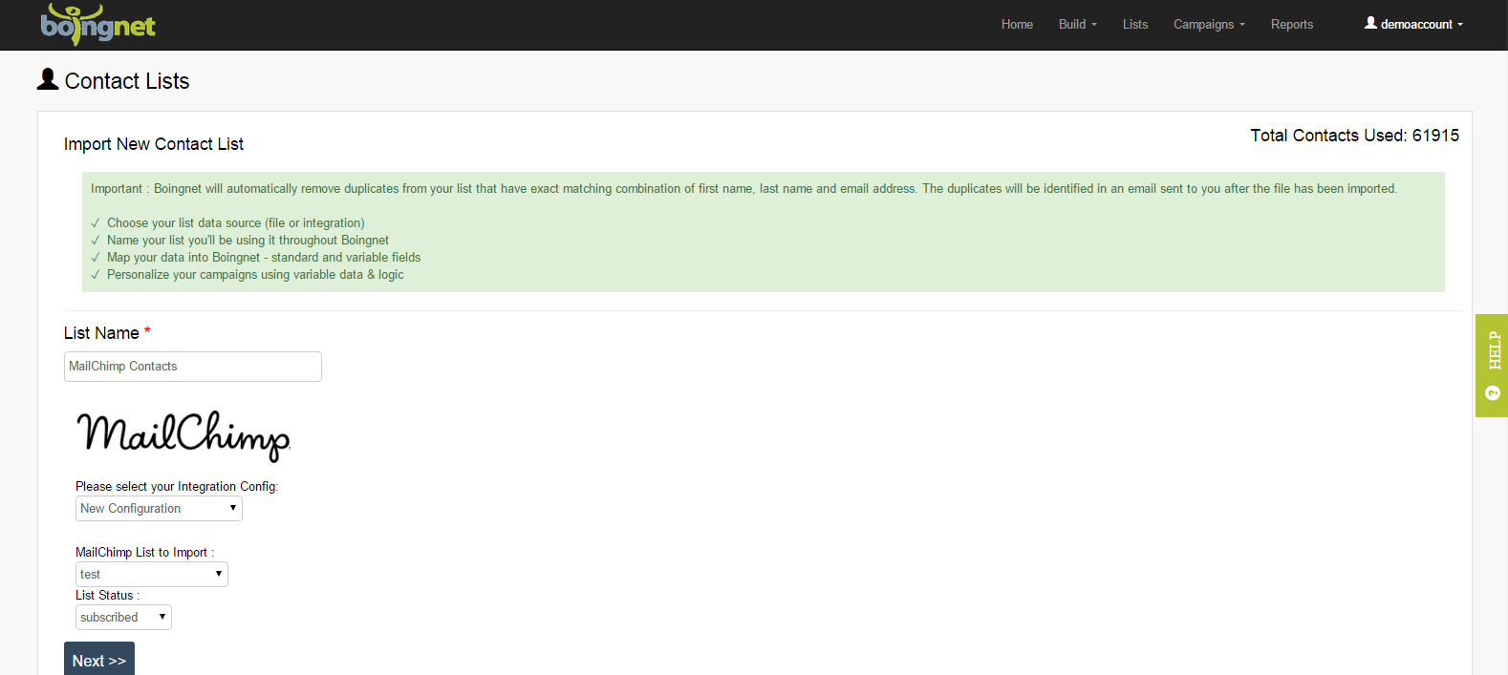
Task: Click the MailChimp logo image
Action: [x=183, y=435]
